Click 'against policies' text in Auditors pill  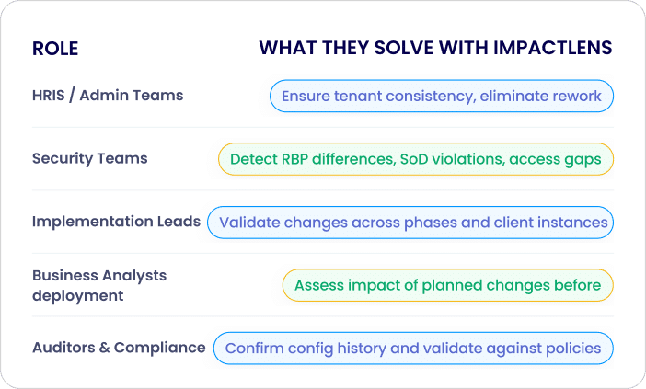click(x=544, y=349)
